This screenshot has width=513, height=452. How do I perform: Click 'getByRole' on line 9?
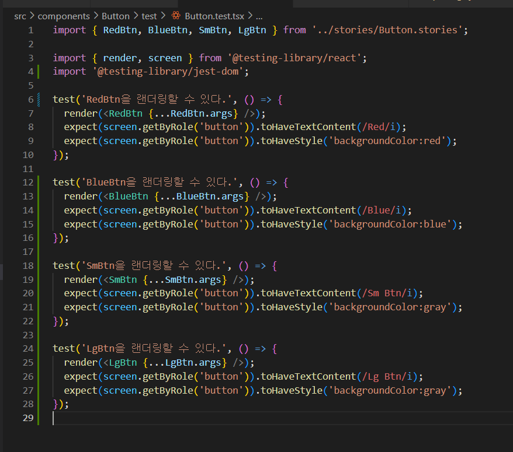(168, 141)
